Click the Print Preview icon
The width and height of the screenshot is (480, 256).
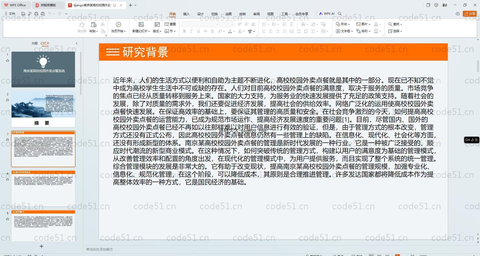click(43, 14)
